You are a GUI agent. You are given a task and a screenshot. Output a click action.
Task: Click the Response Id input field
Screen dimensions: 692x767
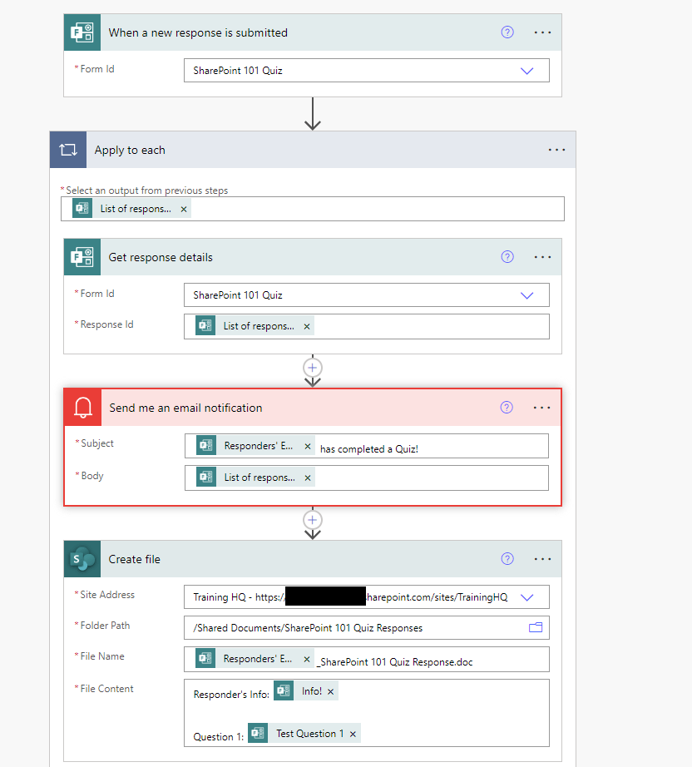tap(366, 326)
